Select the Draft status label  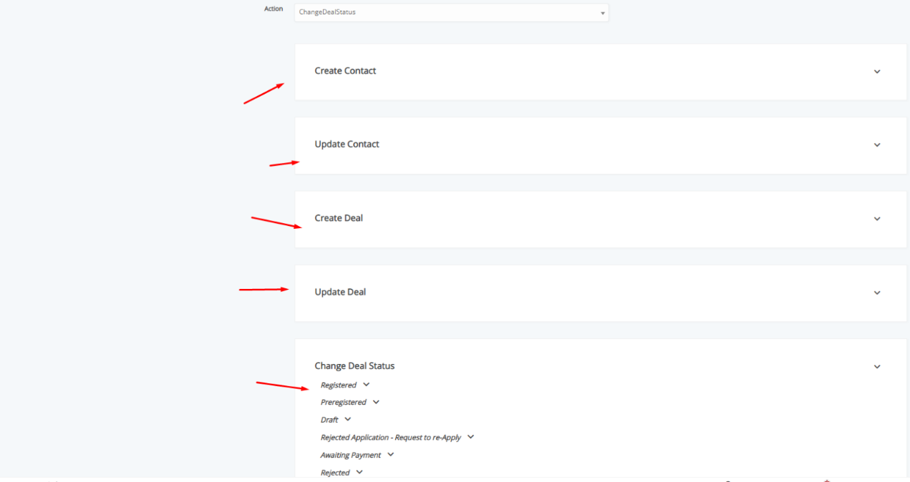click(329, 420)
